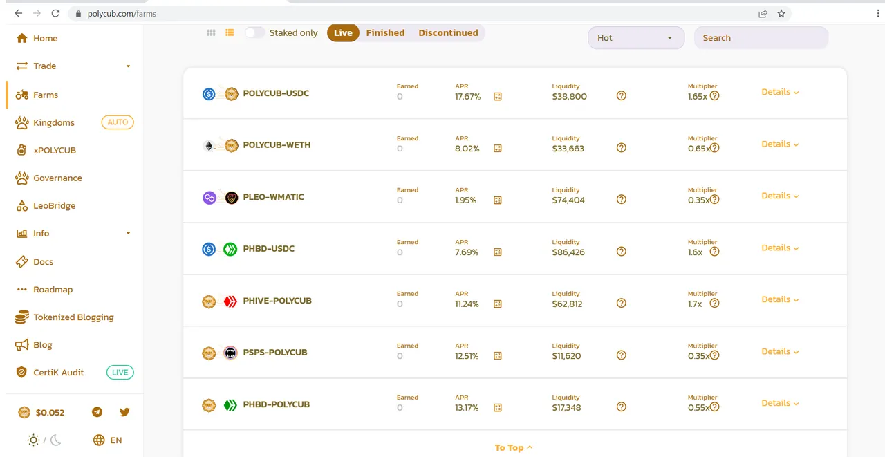Show multiplier help for POLYCUB-USDC

(715, 96)
